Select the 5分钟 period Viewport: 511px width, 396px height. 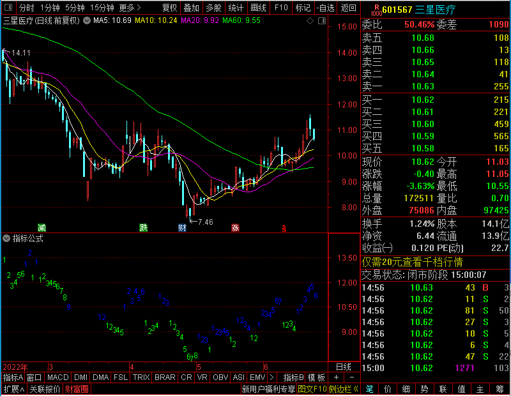pos(75,8)
